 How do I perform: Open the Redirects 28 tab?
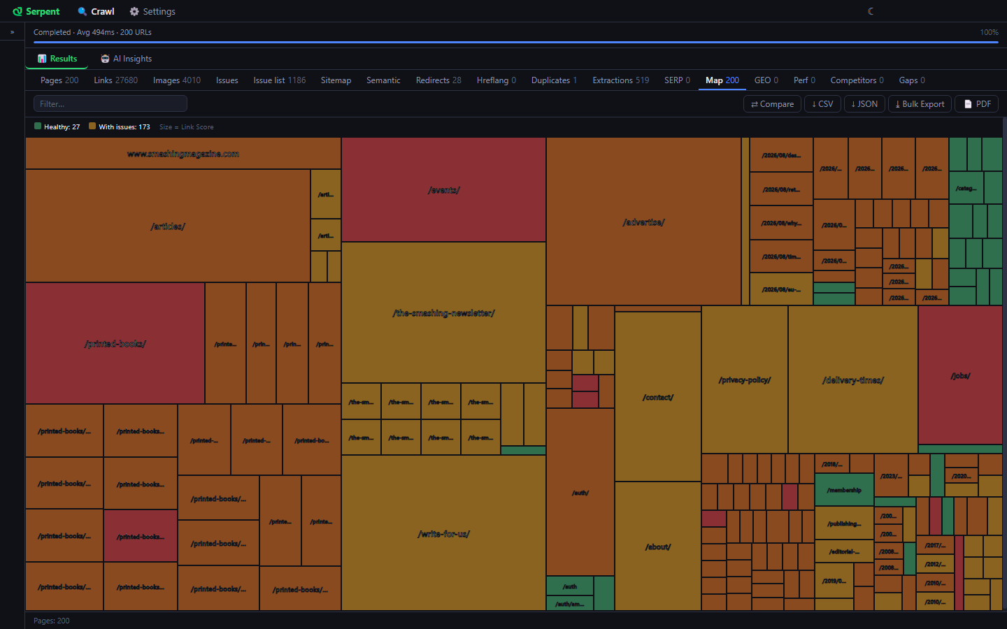[x=438, y=80]
